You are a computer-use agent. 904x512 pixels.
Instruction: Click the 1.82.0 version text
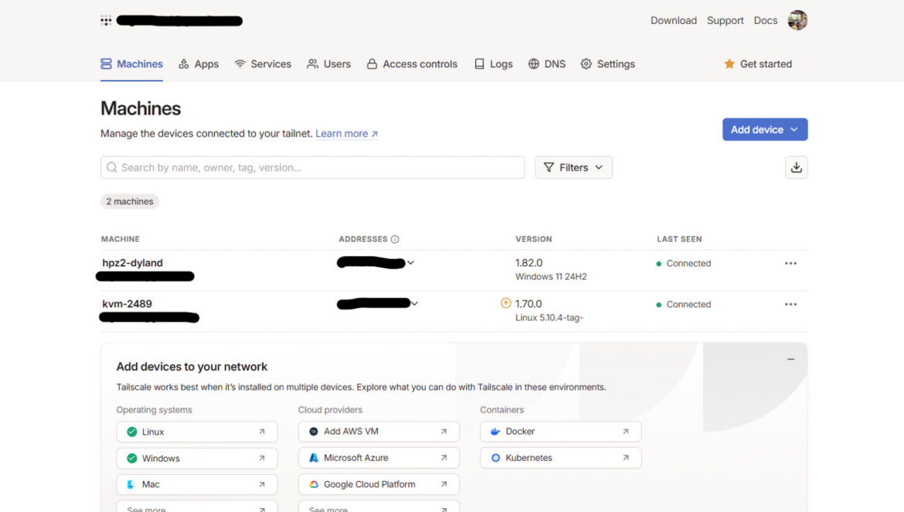(528, 263)
